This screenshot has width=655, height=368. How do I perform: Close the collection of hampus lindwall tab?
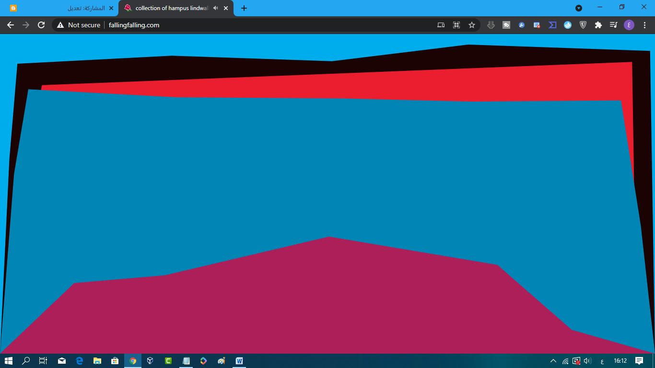click(226, 8)
